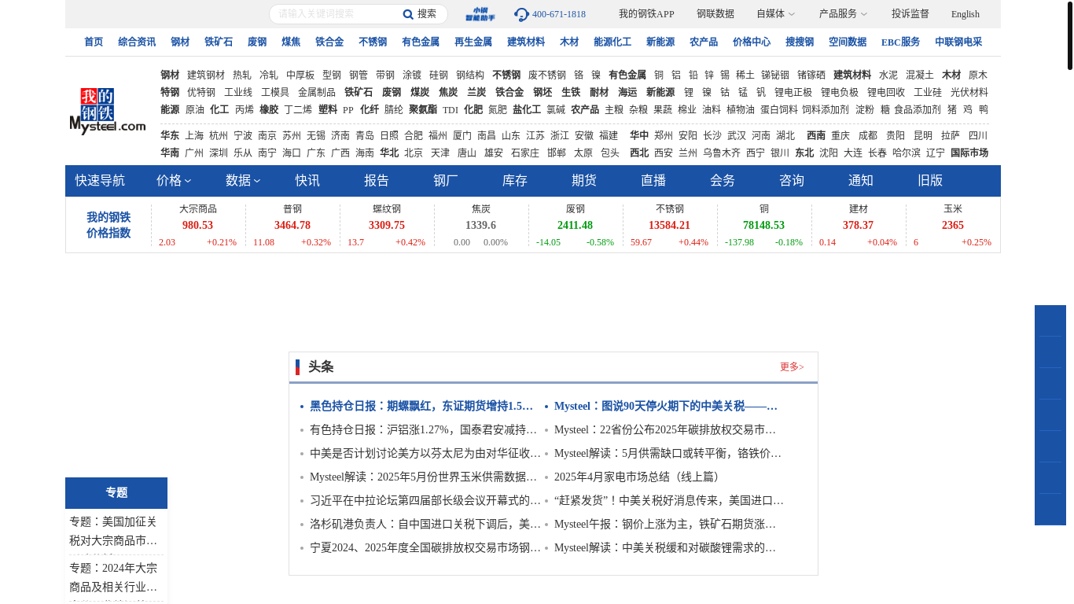Expand the 数据 dropdown in blue bar
The image size is (1074, 604).
[243, 181]
